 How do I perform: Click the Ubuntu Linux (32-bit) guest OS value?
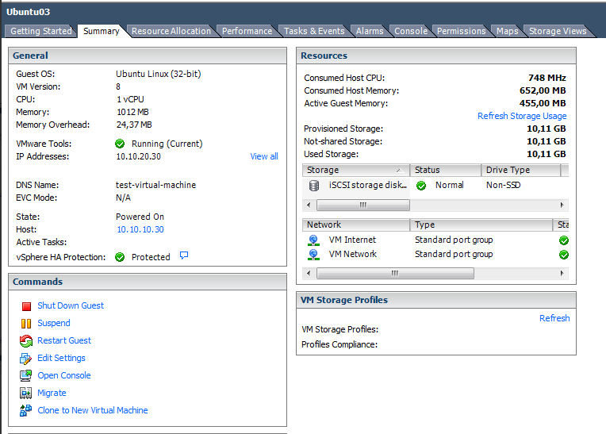[x=159, y=74]
